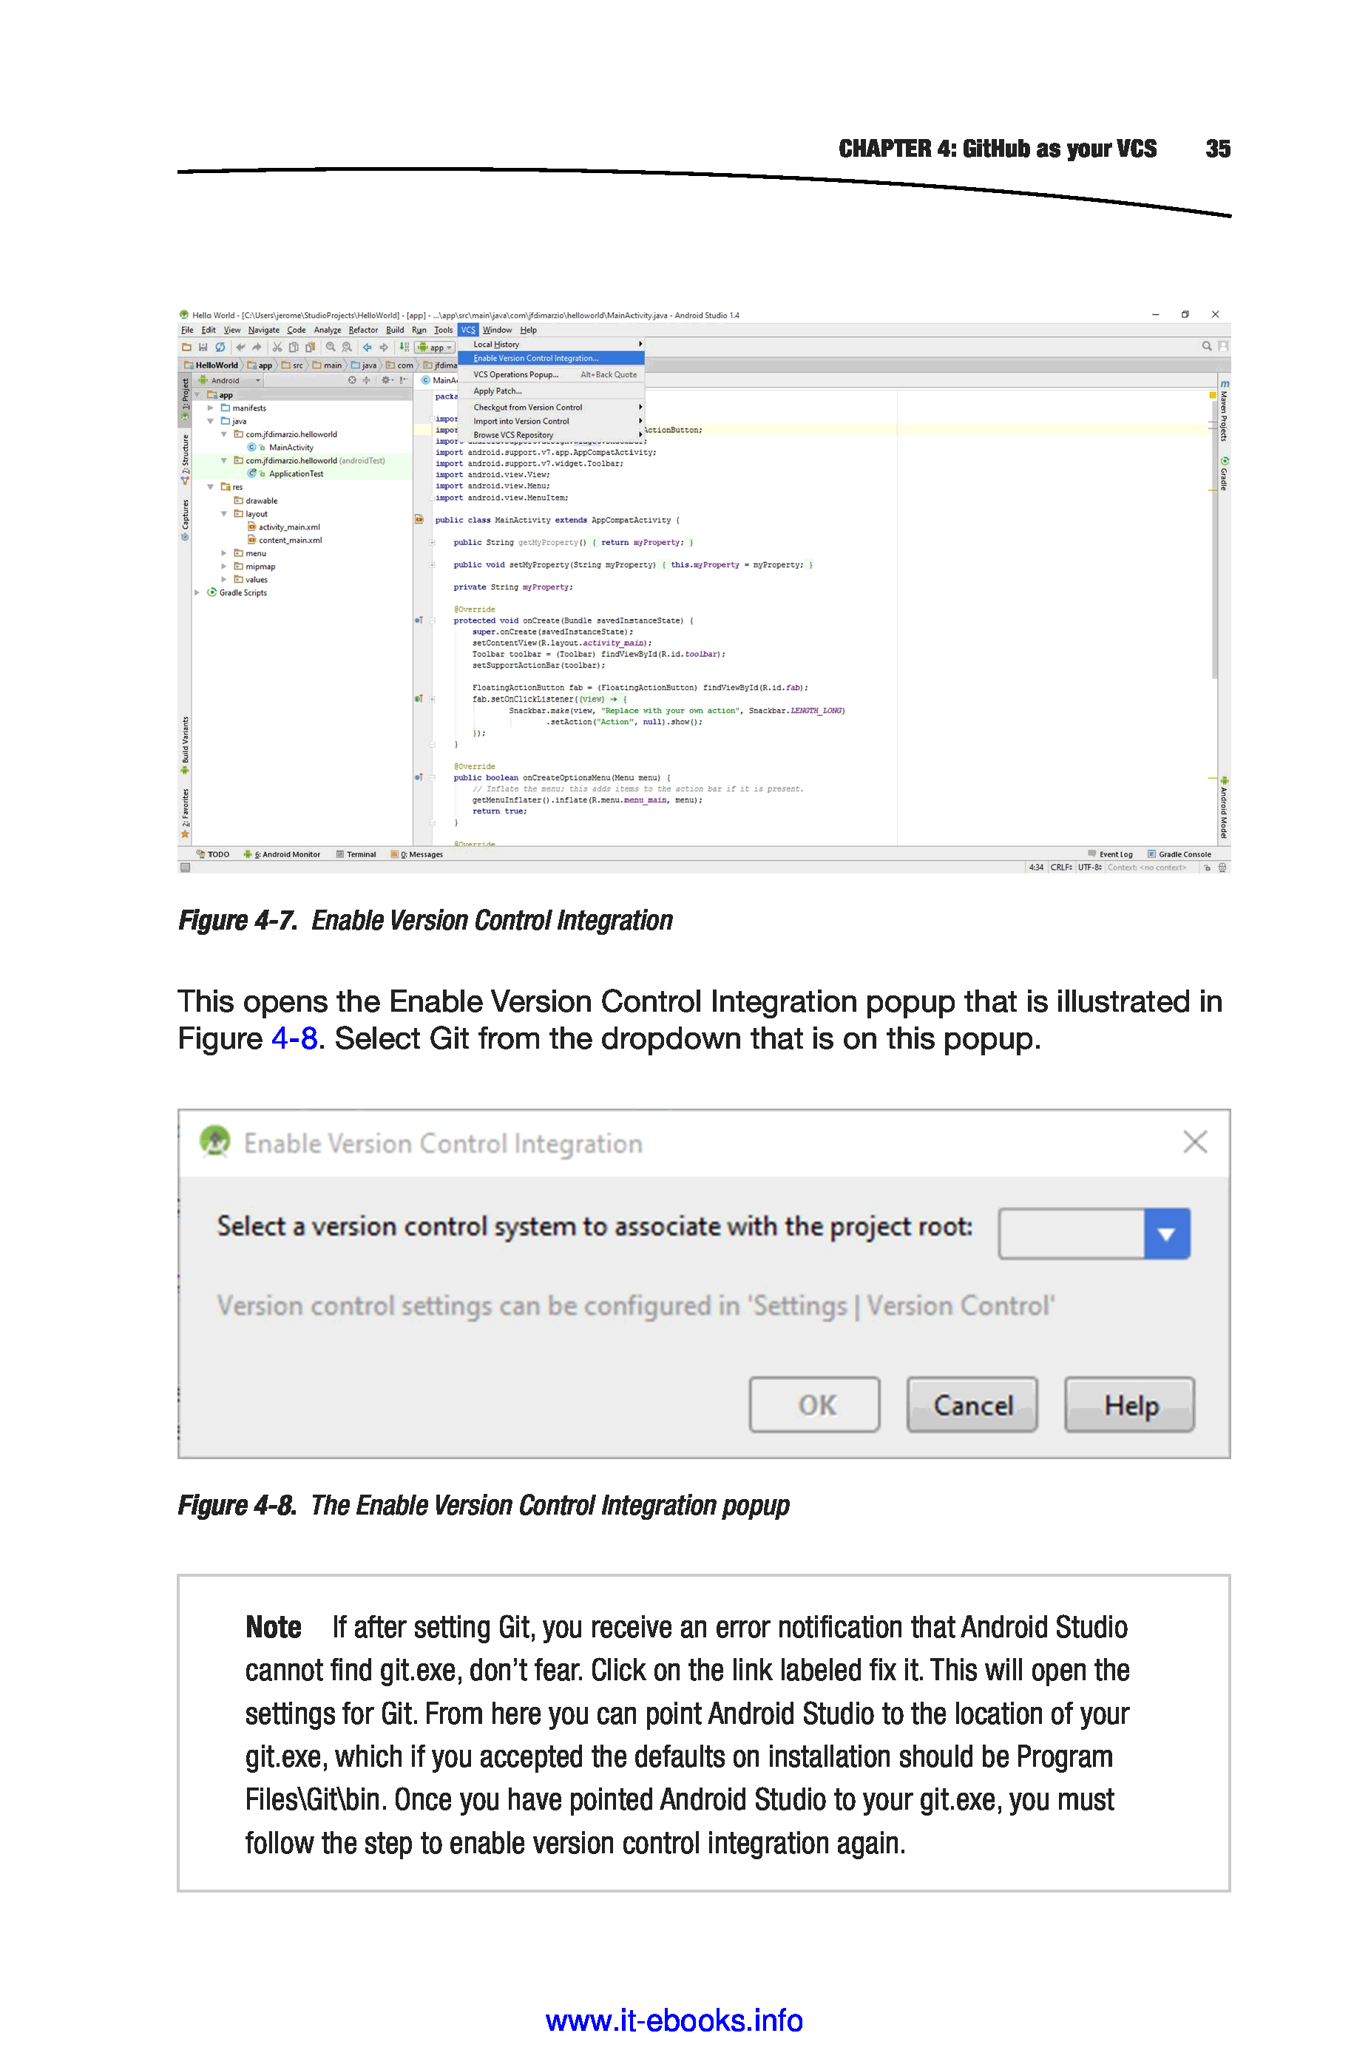Collapse the res folder in tree
This screenshot has height=2053, width=1354.
click(210, 487)
